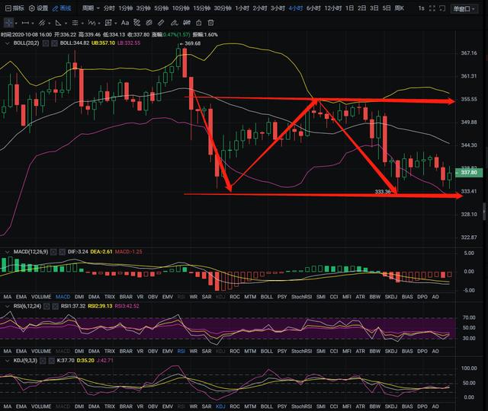Select EMA in the highlighted-KDJ indicator row
Image resolution: width=488 pixels, height=411 pixels.
21,406
